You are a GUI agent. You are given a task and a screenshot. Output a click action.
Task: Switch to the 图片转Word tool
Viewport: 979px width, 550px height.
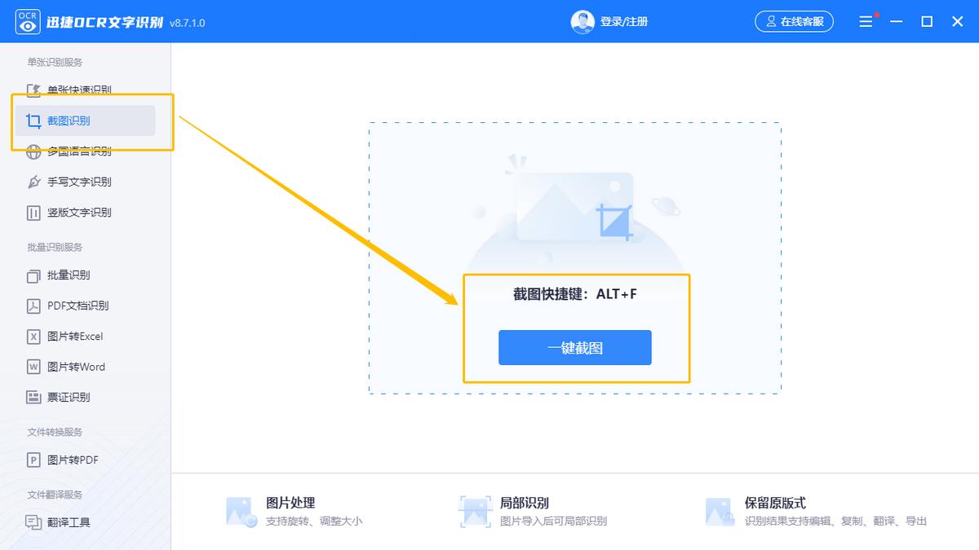click(70, 367)
